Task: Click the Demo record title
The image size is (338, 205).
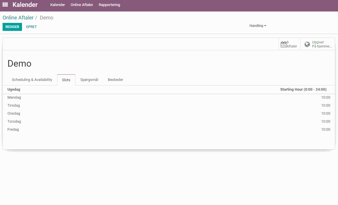Action: tap(19, 63)
